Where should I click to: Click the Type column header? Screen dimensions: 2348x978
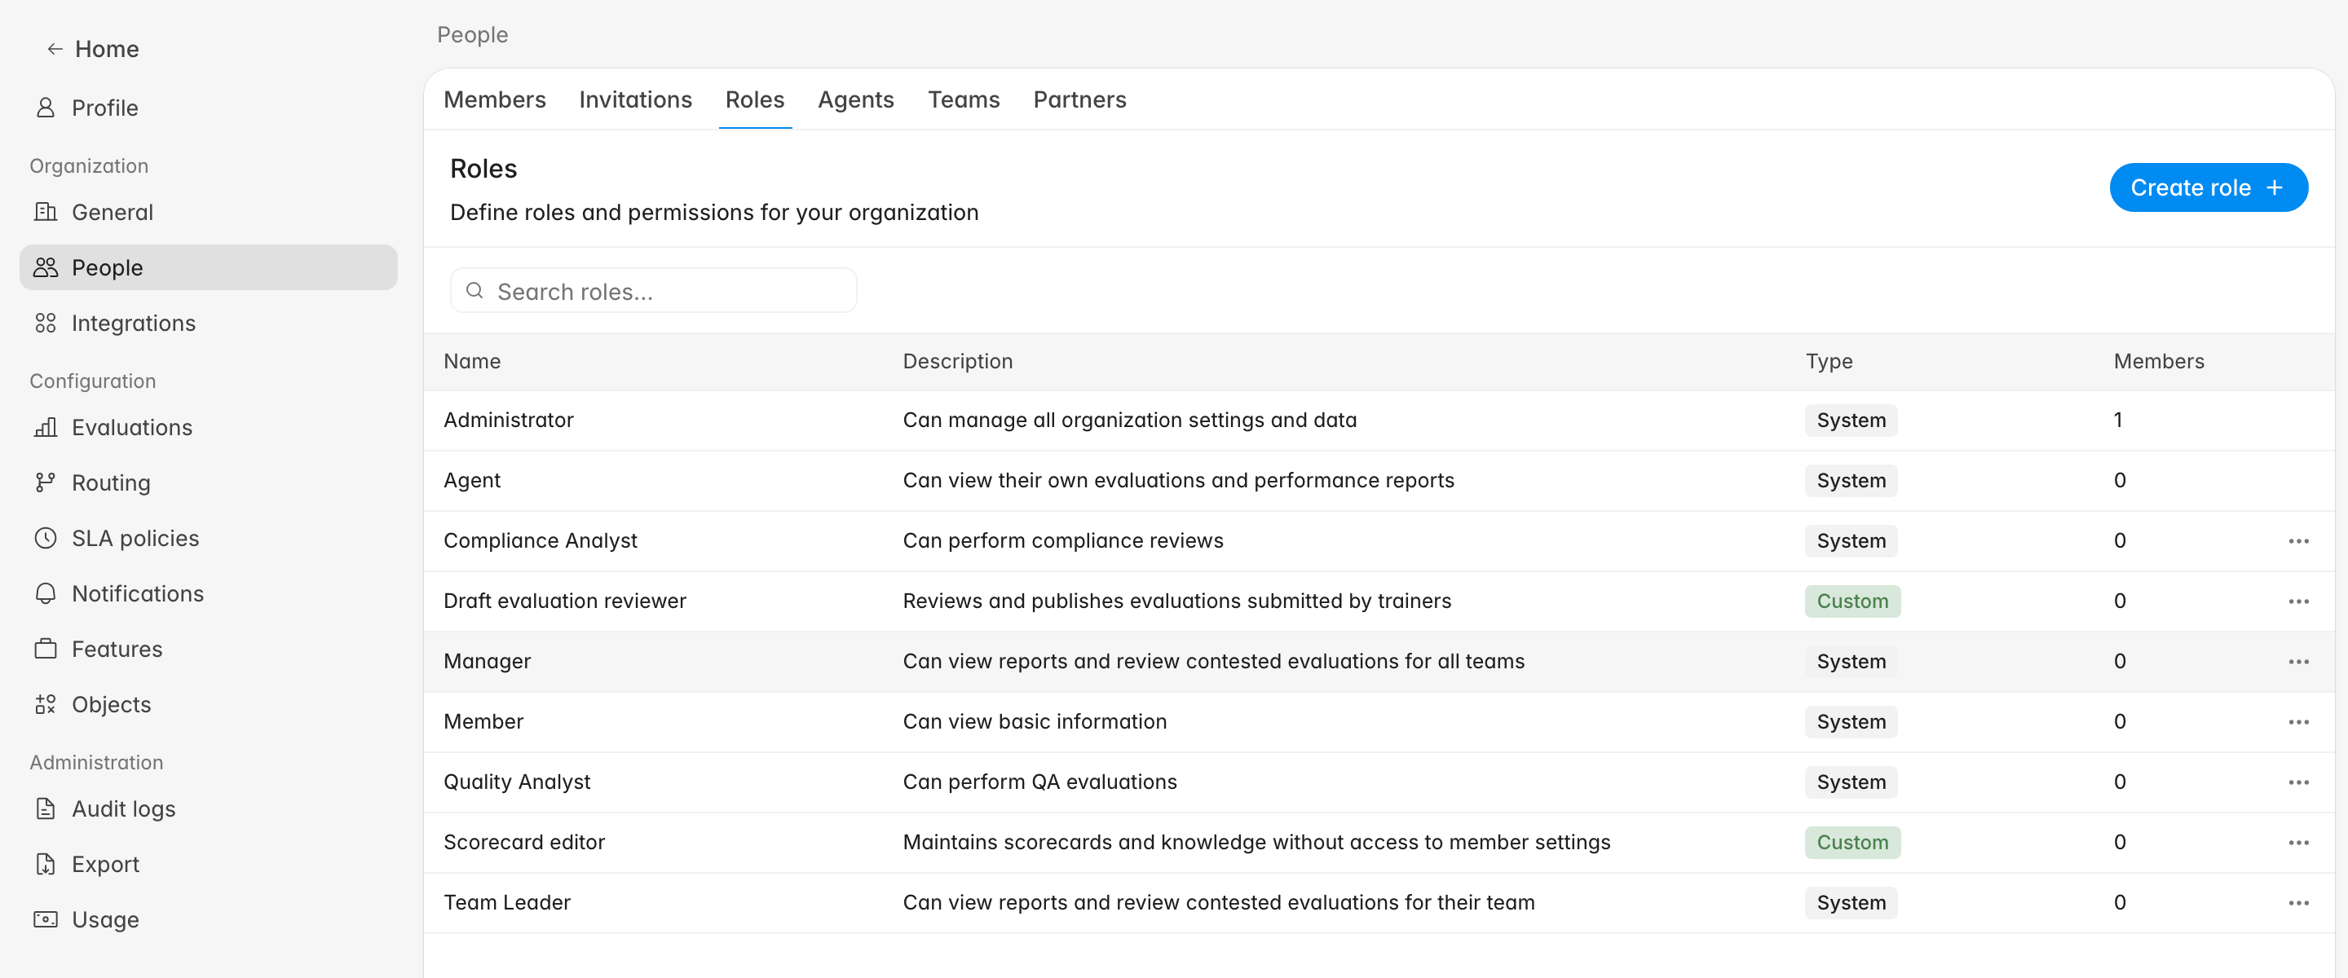tap(1829, 361)
